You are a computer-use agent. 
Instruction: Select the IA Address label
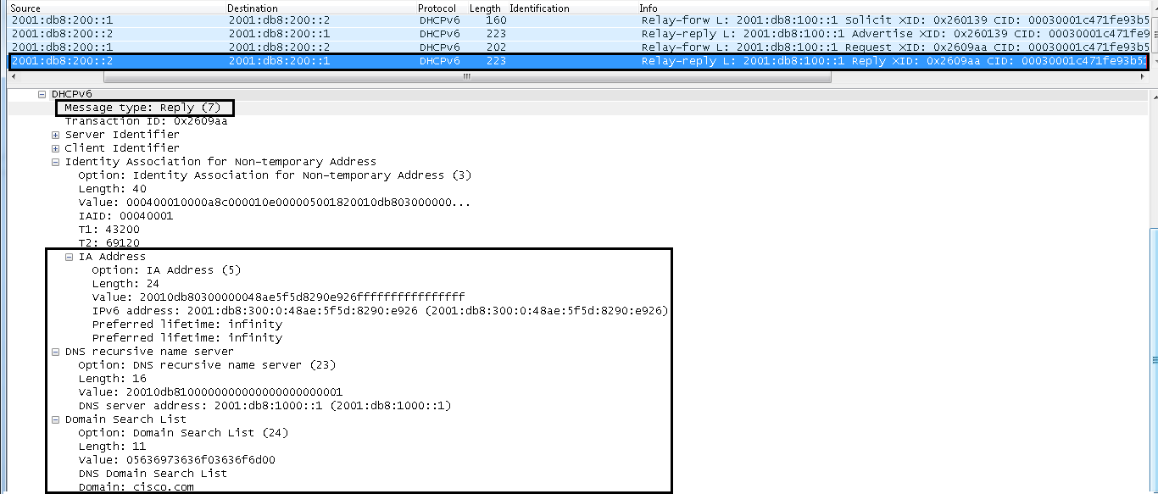(112, 257)
